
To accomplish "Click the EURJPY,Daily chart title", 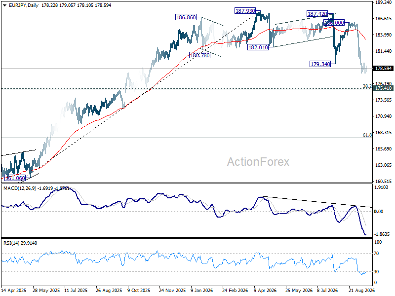I will [x=23, y=5].
